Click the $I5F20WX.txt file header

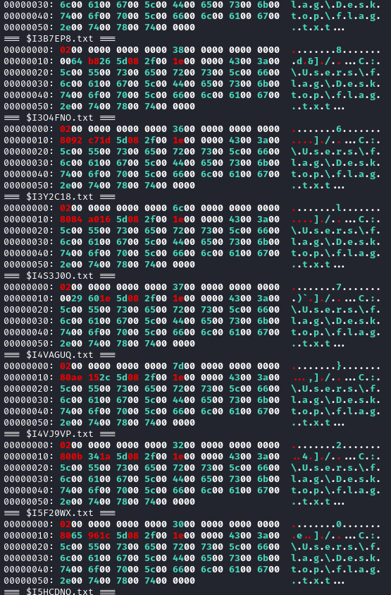pos(59,513)
